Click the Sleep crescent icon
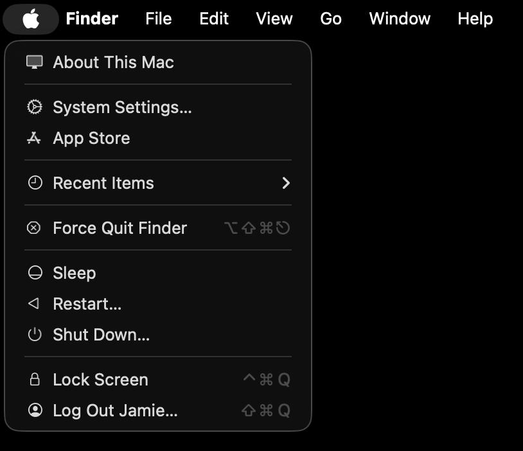Screen dimensions: 523x451 [35, 272]
